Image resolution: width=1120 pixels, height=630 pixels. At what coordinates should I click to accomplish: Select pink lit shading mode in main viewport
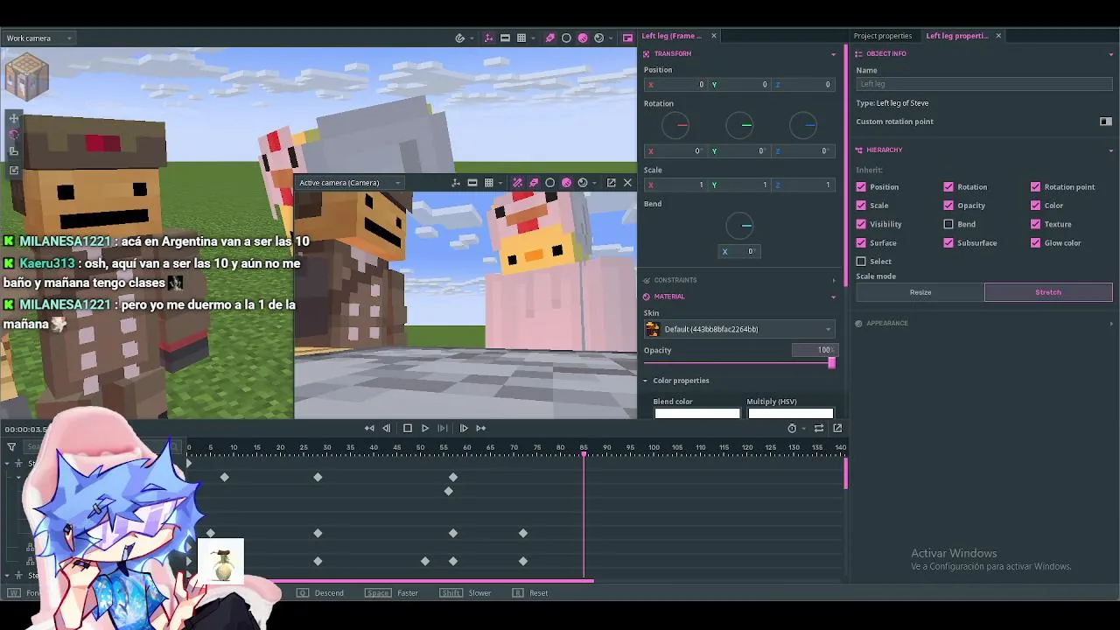click(x=583, y=38)
